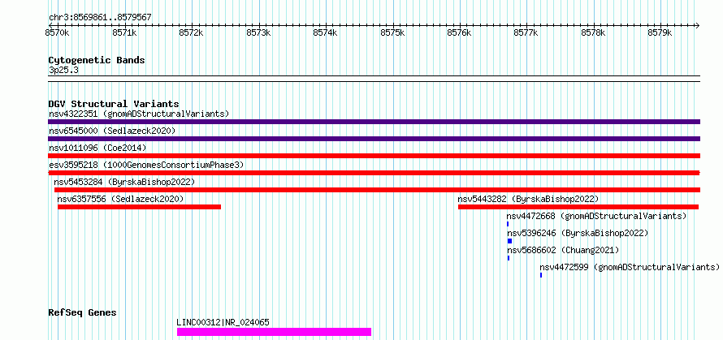Click the nsv6357556 Sedlazeck2020 short red bar
This screenshot has height=340, width=723.
click(139, 207)
